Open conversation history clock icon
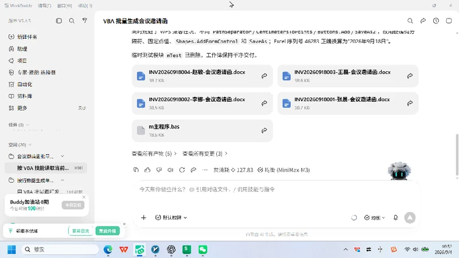The width and height of the screenshot is (459, 258). click(436, 21)
